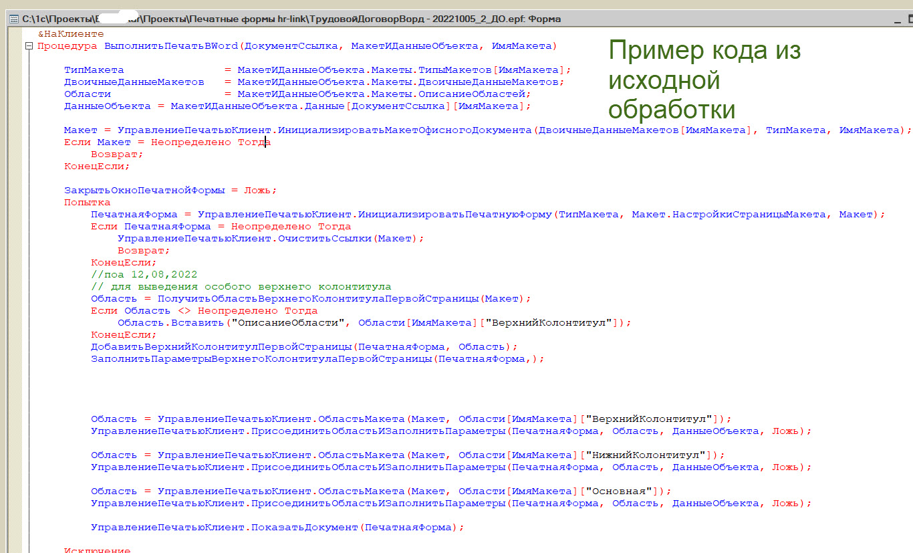Screen dimensions: 913x553
Task: Click the ТипМакета variable assignment line
Action: [x=94, y=70]
